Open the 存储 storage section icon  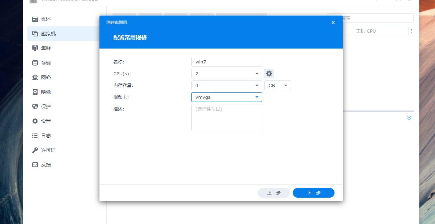pyautogui.click(x=35, y=63)
